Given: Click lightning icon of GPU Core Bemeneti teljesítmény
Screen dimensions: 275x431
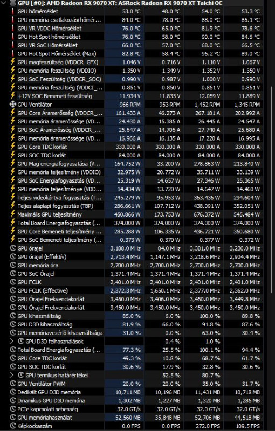Looking at the screenshot, I should (x=12, y=232).
